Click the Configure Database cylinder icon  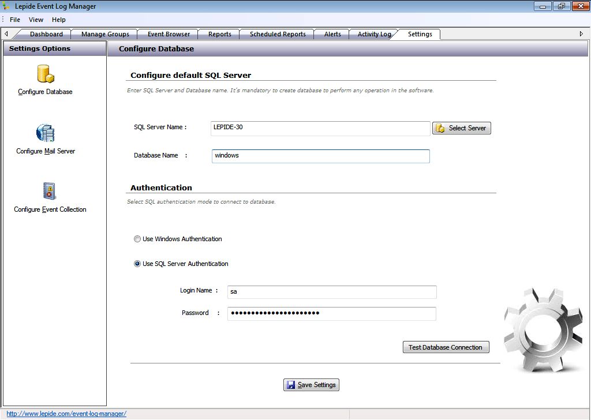[x=46, y=73]
